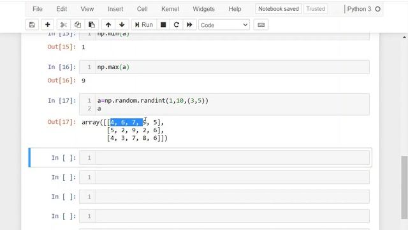Screen dimensions: 408x230
Task: Click into the np.random.randint code cell
Action: click(x=224, y=104)
